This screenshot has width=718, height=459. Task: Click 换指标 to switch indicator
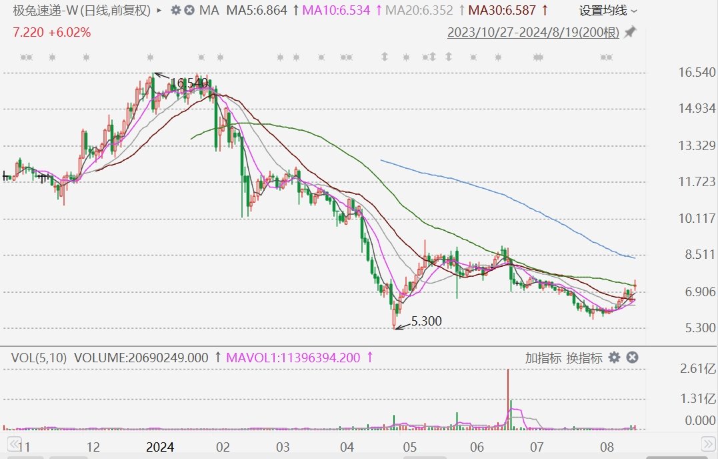[584, 358]
